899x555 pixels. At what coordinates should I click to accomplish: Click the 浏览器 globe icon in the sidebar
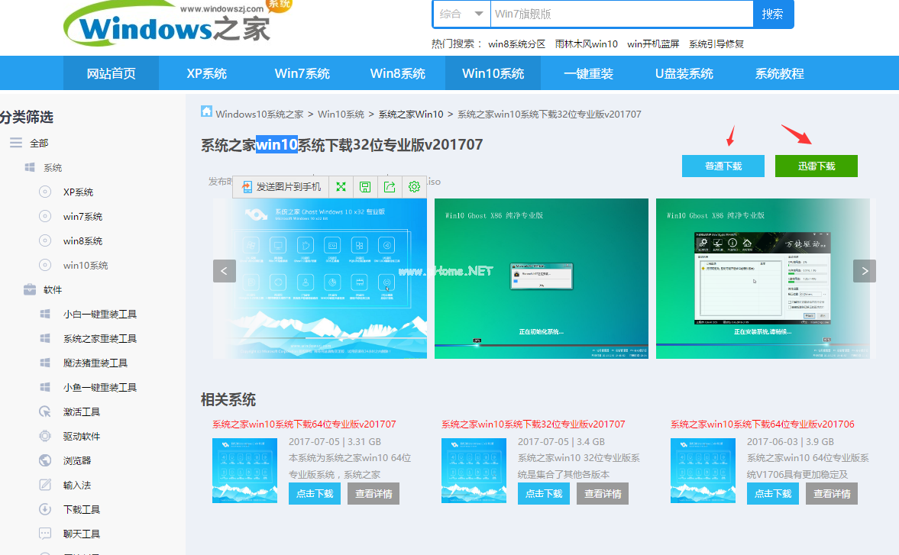pos(45,460)
